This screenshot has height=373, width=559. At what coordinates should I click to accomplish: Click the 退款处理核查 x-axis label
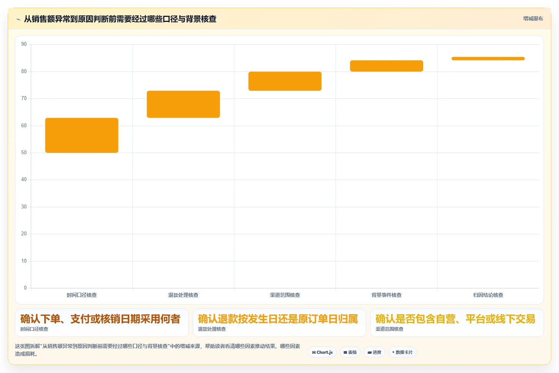point(183,295)
